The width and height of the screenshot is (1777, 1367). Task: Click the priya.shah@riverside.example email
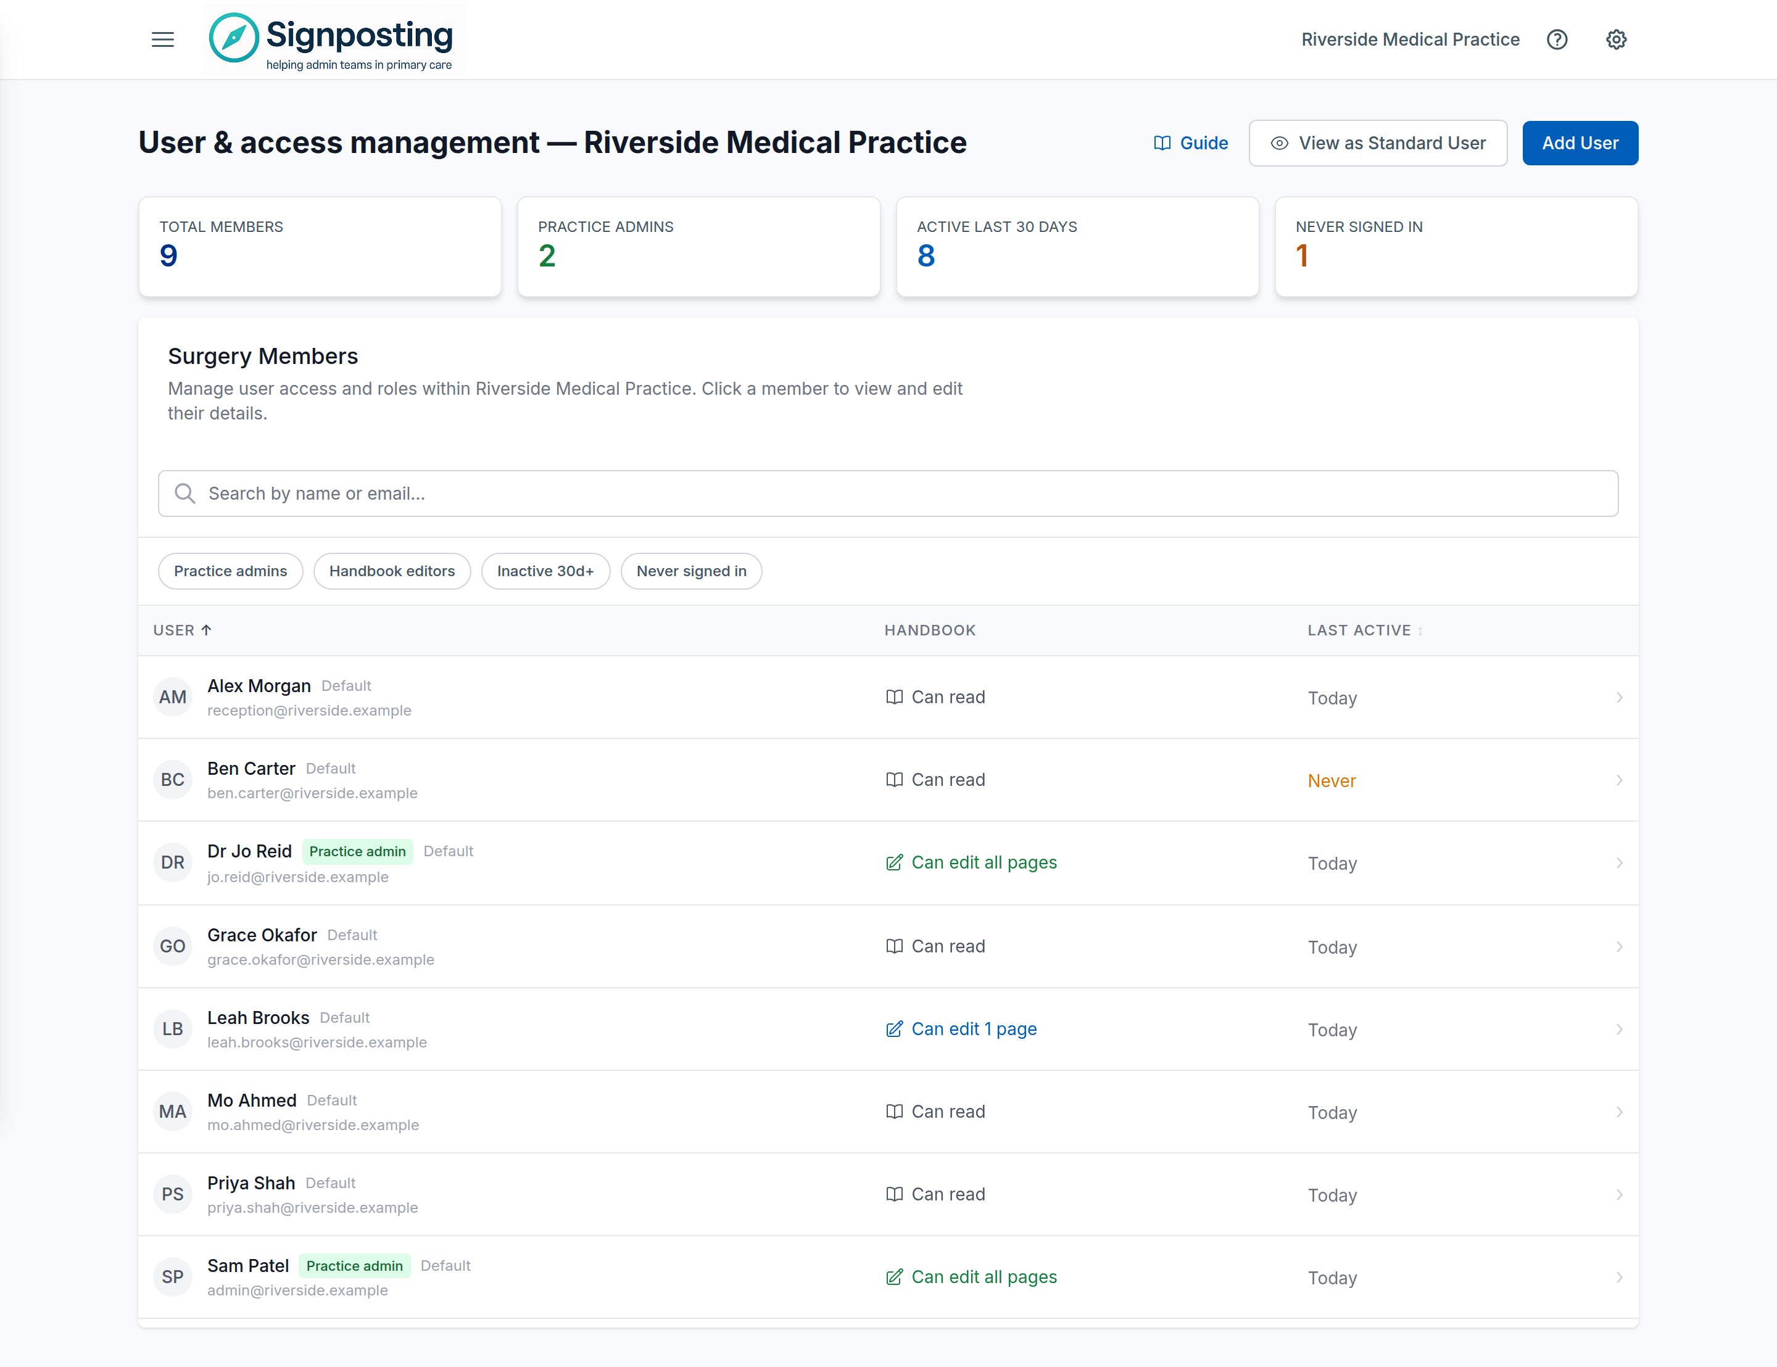[312, 1207]
